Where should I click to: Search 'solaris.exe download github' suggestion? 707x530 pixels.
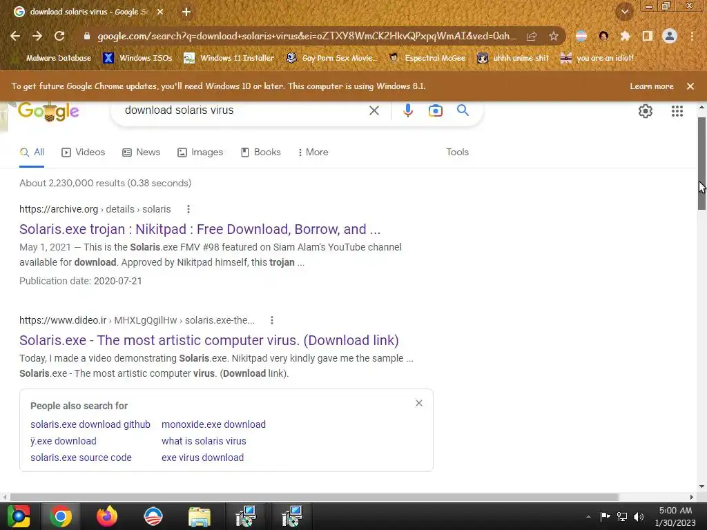[90, 424]
